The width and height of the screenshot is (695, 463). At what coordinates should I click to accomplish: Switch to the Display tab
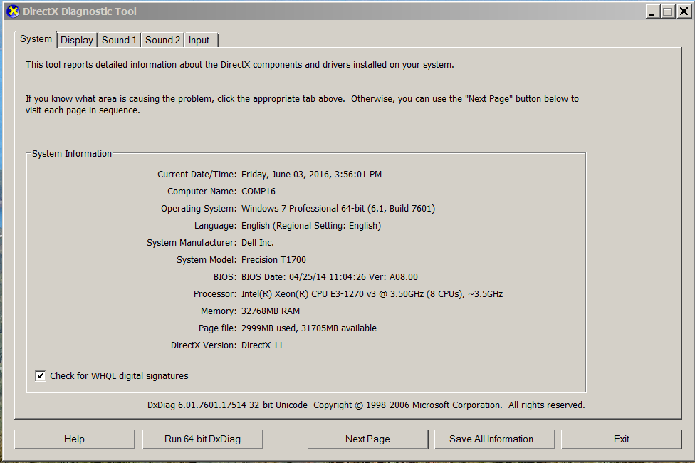[76, 40]
